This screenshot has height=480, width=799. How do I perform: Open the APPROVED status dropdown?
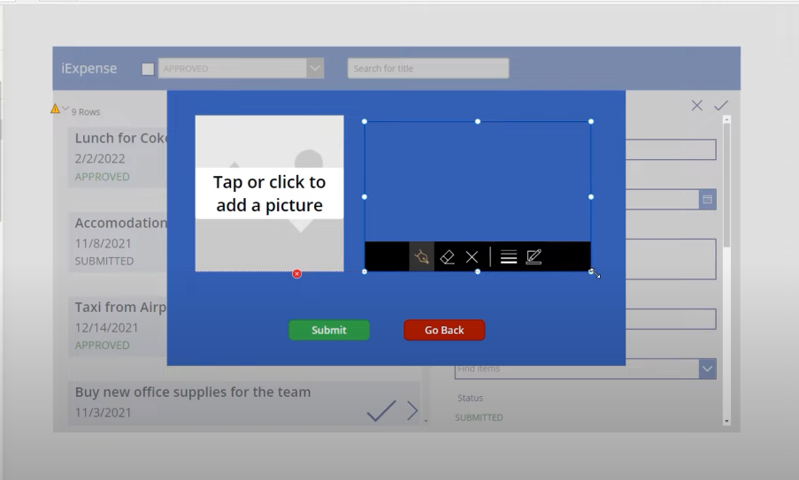[241, 68]
